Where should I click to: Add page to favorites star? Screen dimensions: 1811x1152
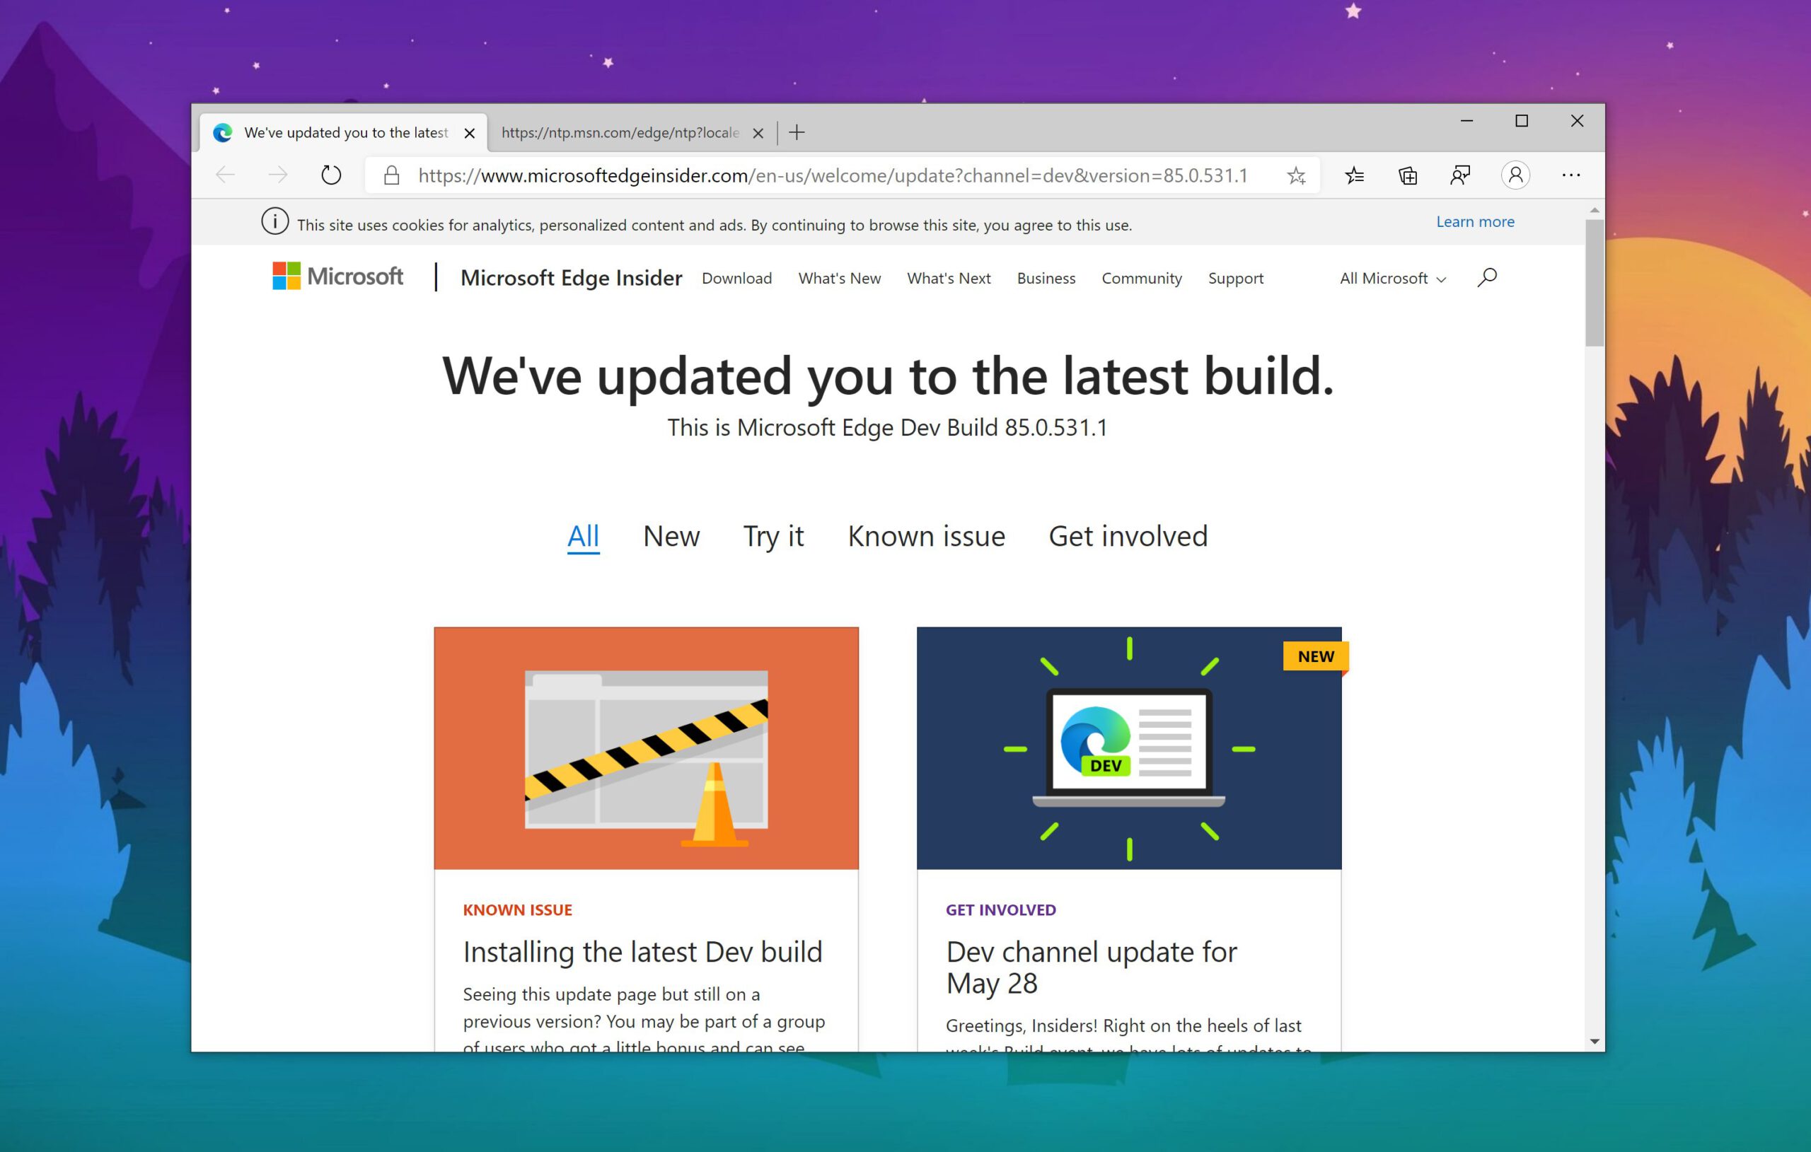click(1296, 176)
